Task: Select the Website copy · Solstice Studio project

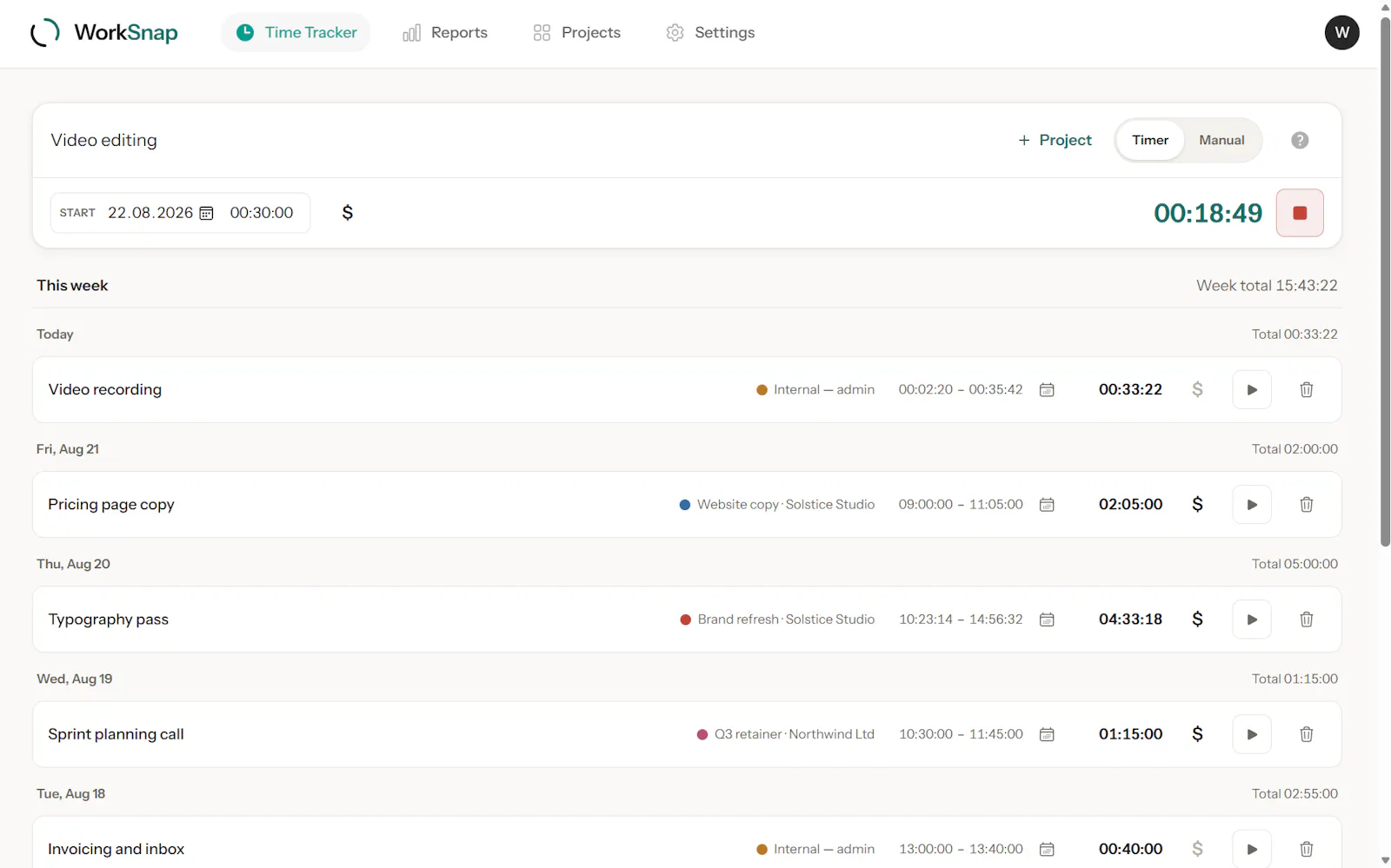Action: tap(777, 505)
